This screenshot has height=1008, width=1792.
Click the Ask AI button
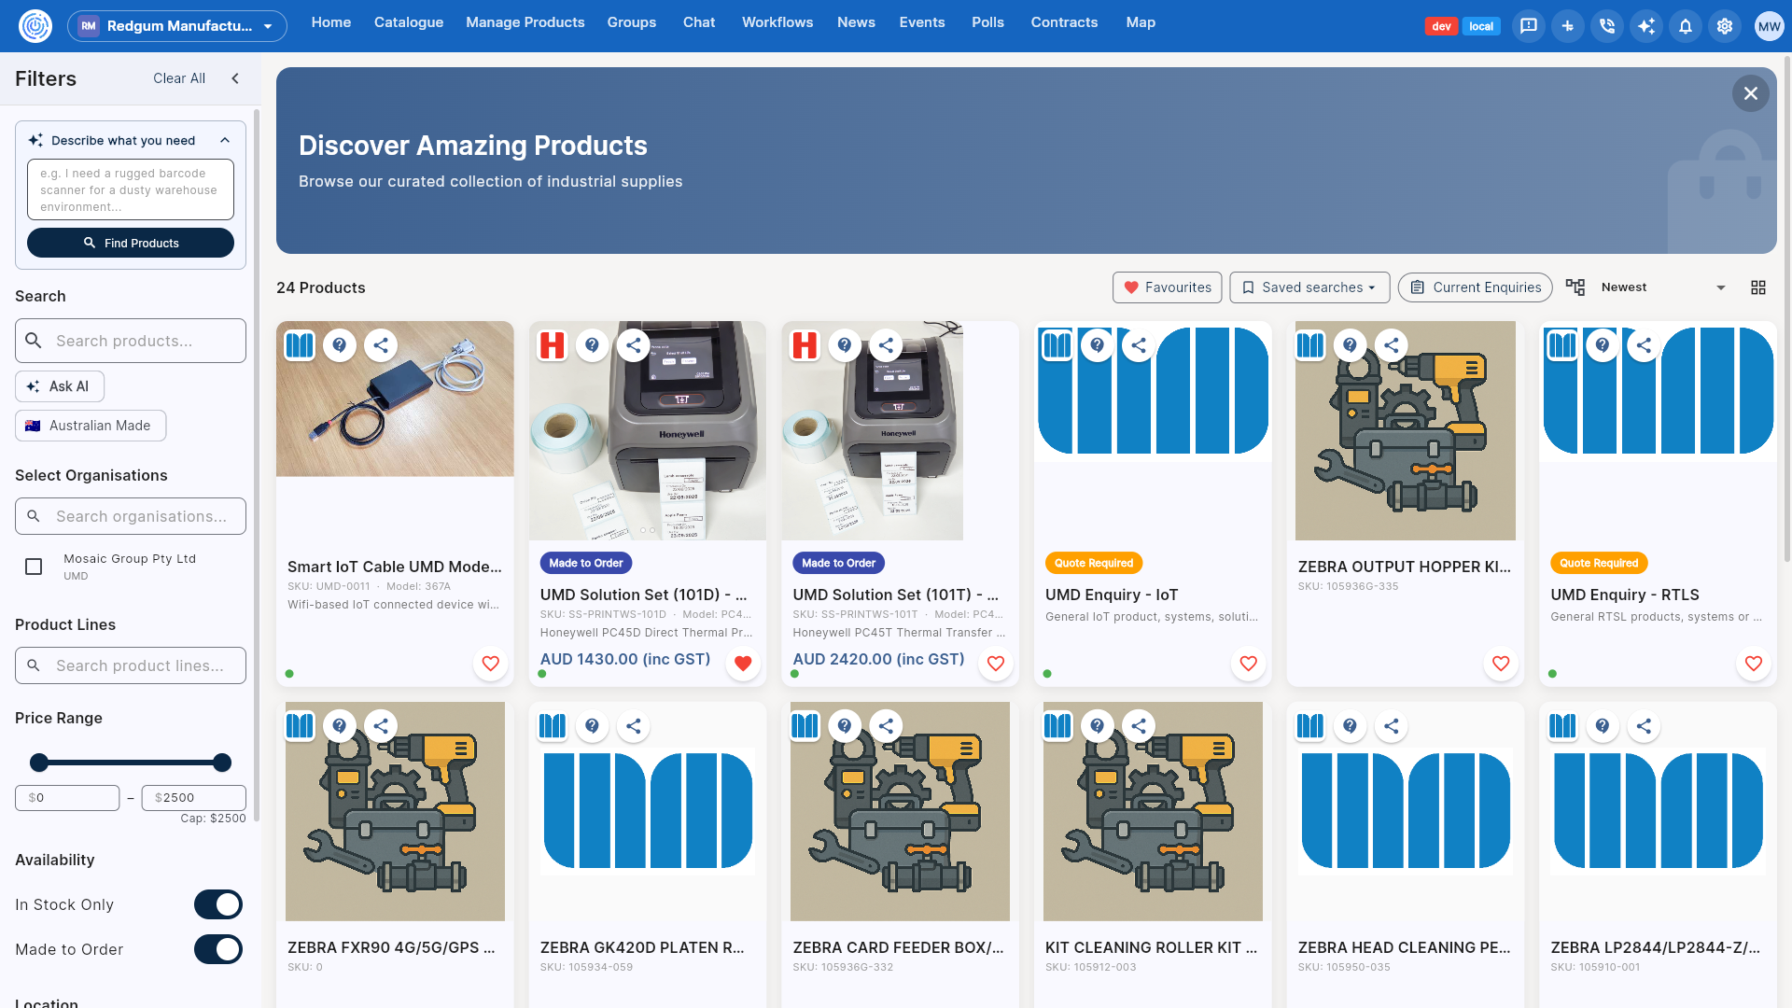click(60, 386)
